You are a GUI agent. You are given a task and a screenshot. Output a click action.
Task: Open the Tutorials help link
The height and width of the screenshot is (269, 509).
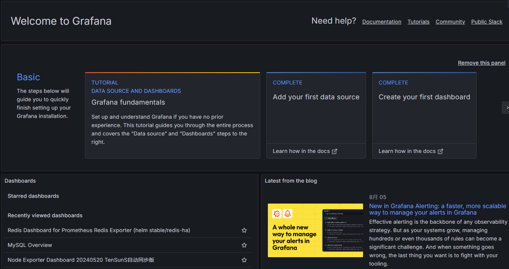(x=418, y=22)
